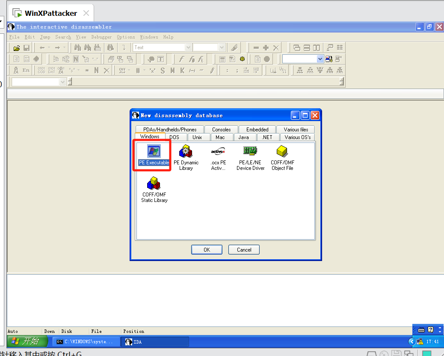Switch to C:\WINDOWS\syste... taskbar window
The width and height of the screenshot is (444, 356).
click(x=86, y=341)
